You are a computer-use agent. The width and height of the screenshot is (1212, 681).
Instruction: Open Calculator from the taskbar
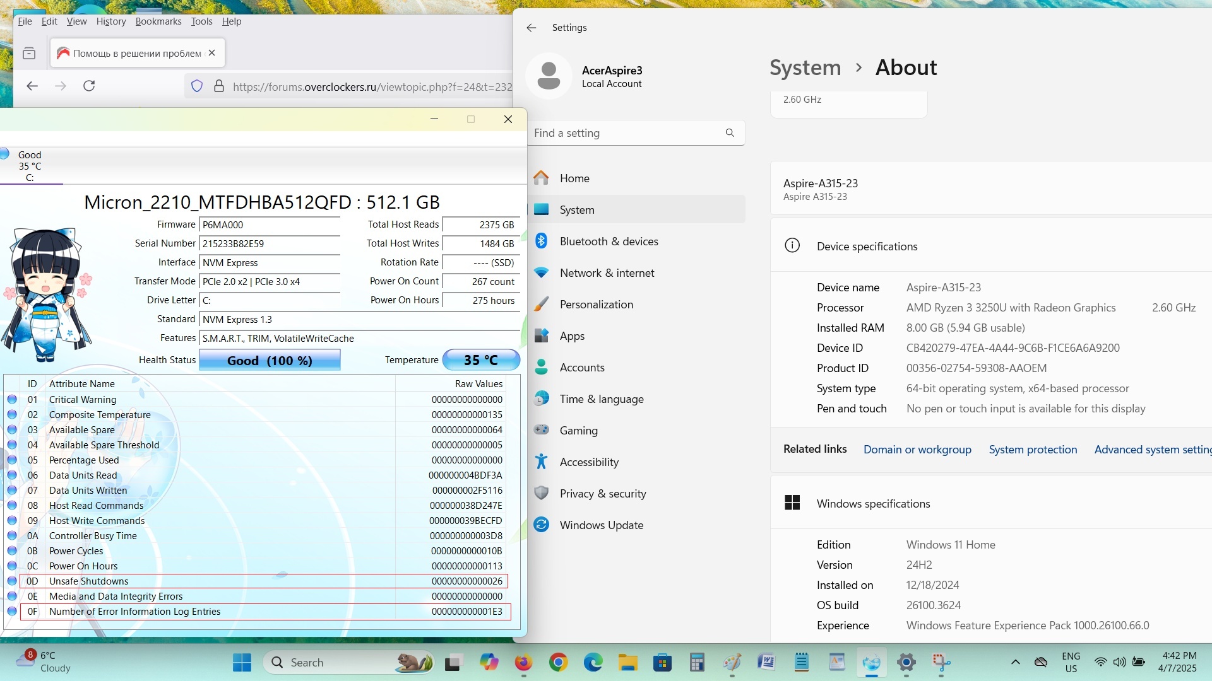pos(697,662)
